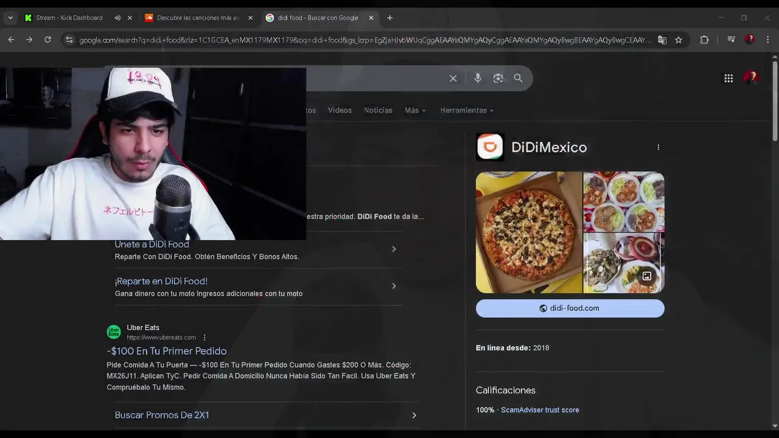The width and height of the screenshot is (779, 438).
Task: Click the address bar URL field
Action: pos(365,40)
